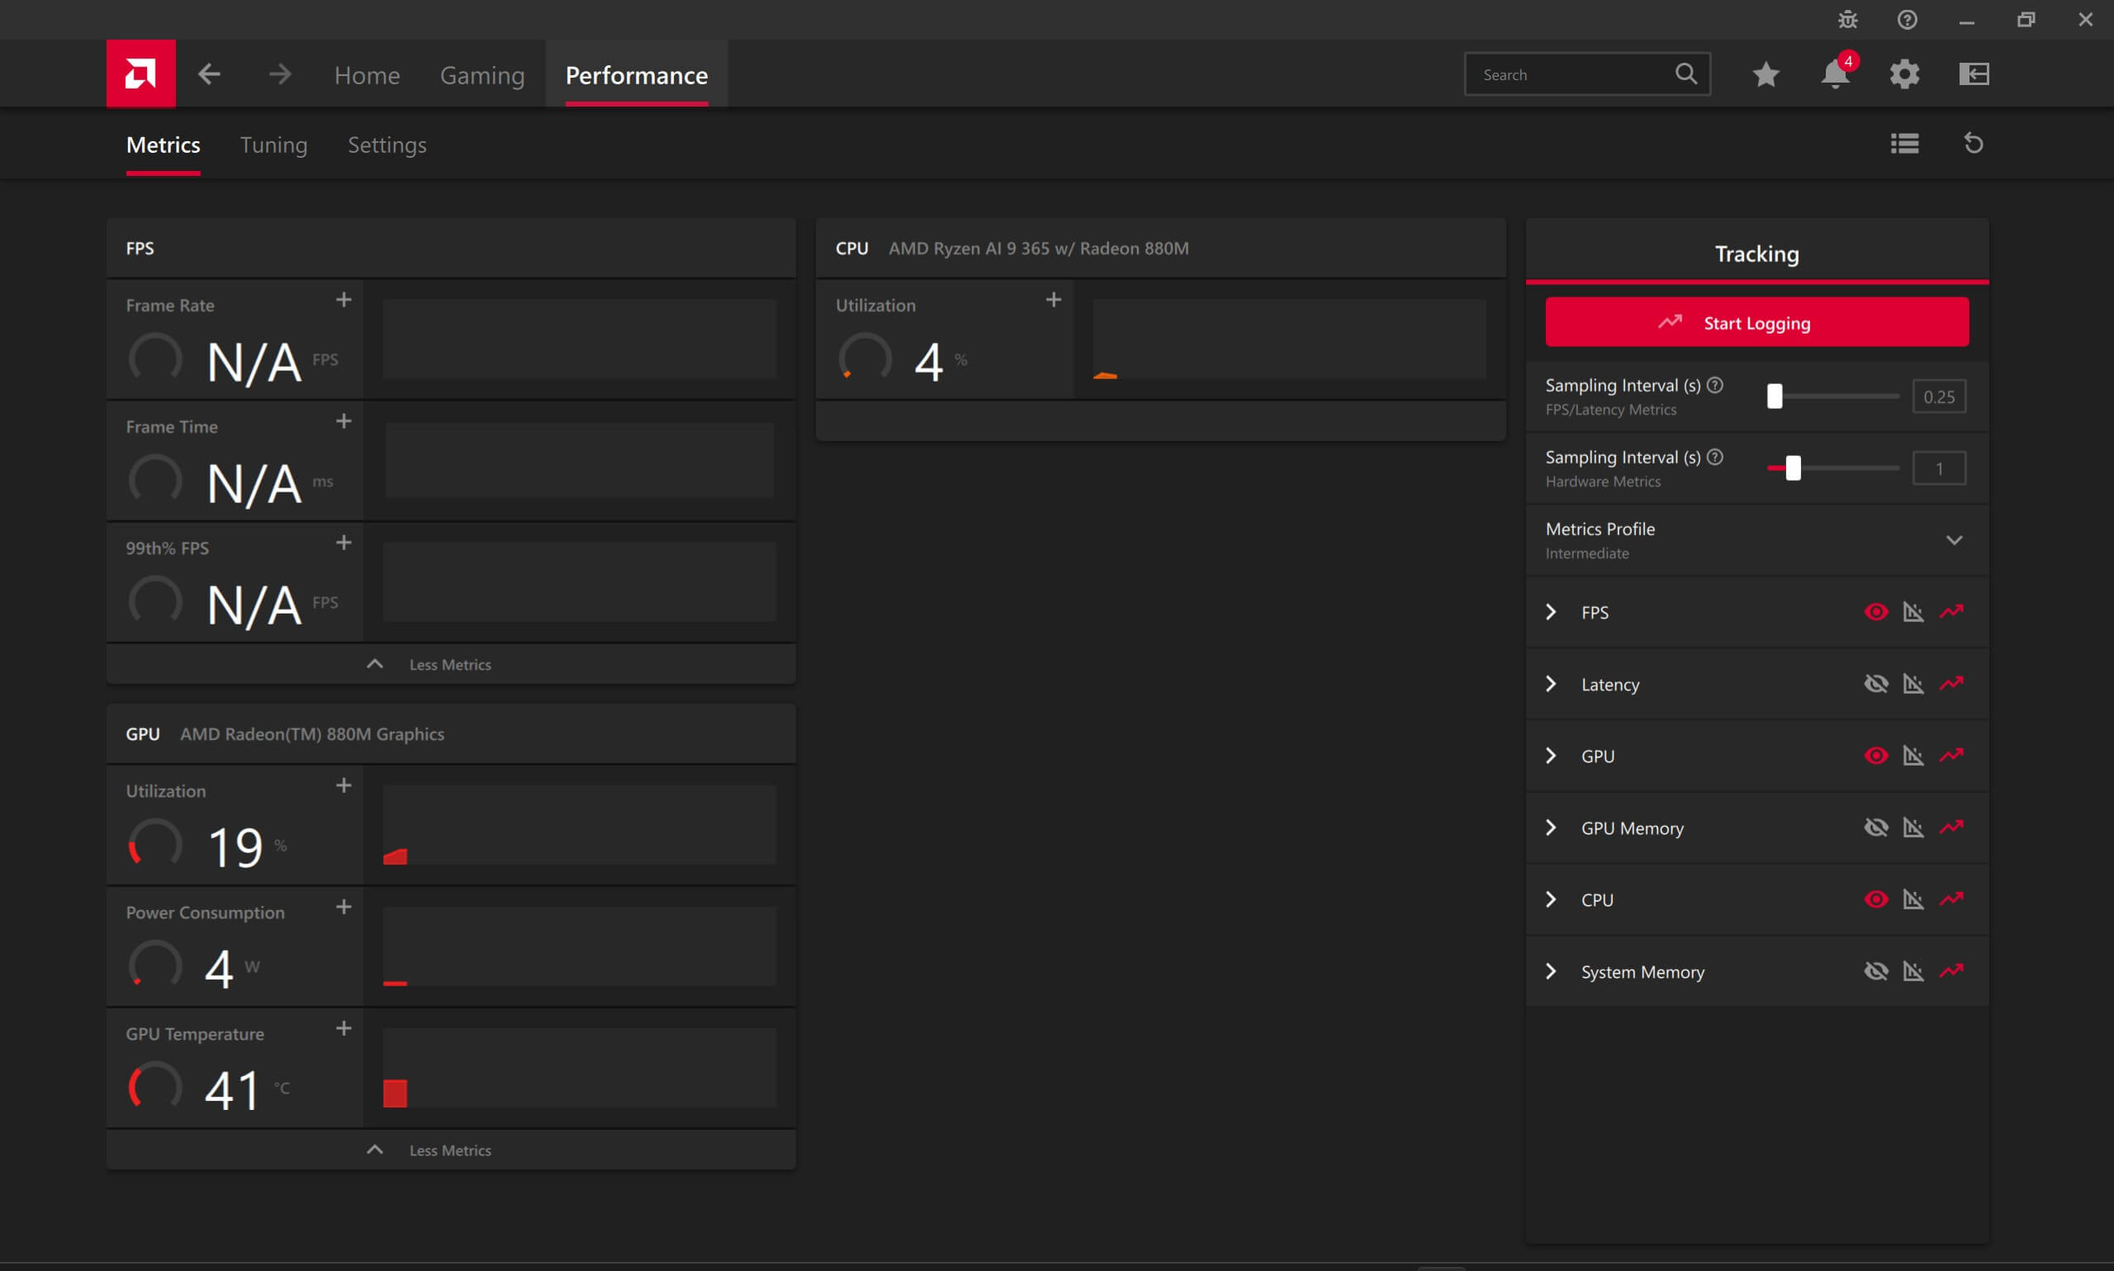Open the Home tab

click(367, 75)
